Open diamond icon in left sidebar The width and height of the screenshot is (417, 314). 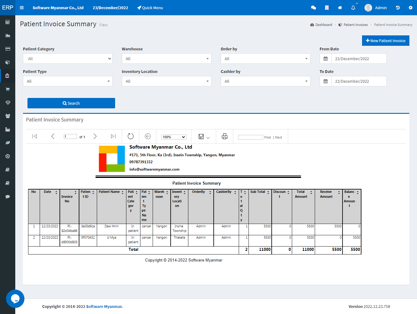pyautogui.click(x=8, y=103)
